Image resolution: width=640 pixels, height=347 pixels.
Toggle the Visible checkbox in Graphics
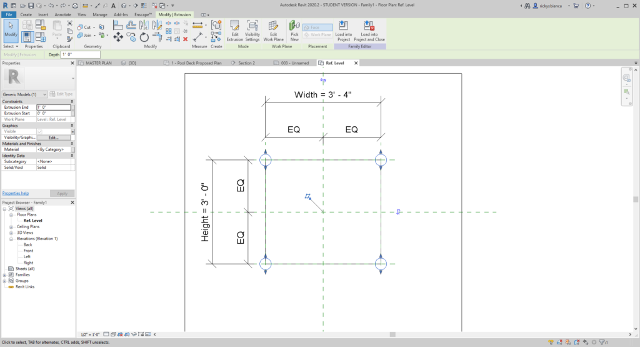[39, 131]
